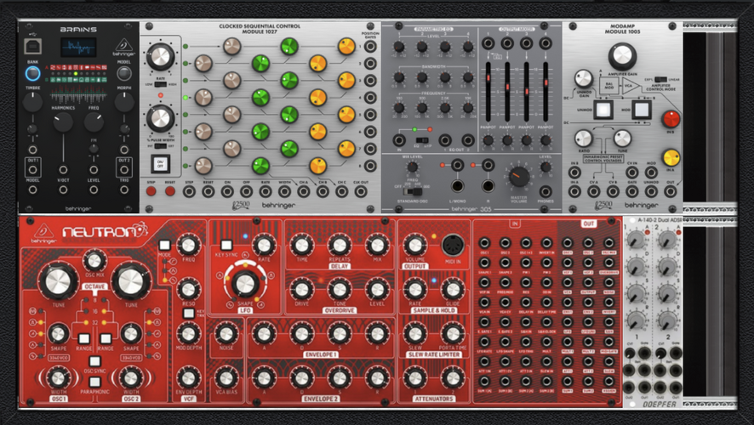Hit the red STEP button on 1027
The height and width of the screenshot is (425, 754).
click(x=151, y=191)
